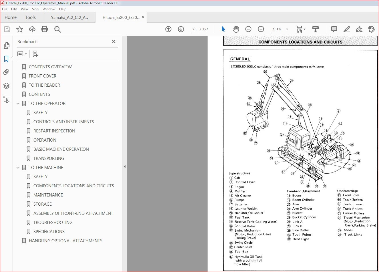The image size is (379, 272).
Task: Select COMPONENTS LOCATIONS AND CIRCUITS bookmark
Action: [74, 186]
